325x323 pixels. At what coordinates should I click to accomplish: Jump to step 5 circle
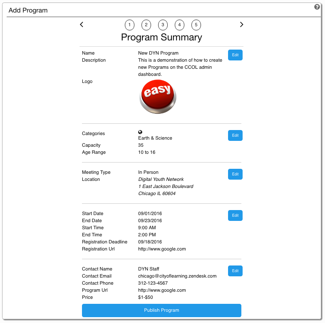(x=196, y=25)
